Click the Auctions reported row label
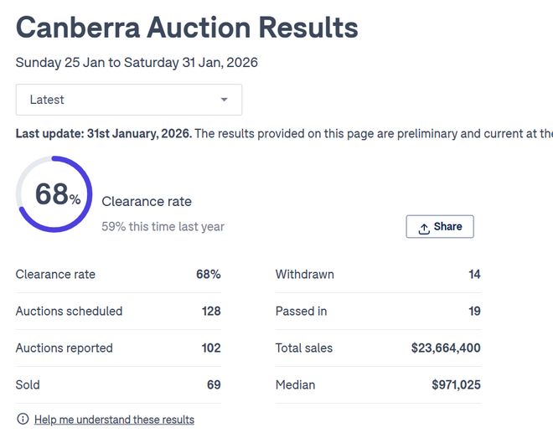The width and height of the screenshot is (553, 438). (x=64, y=348)
